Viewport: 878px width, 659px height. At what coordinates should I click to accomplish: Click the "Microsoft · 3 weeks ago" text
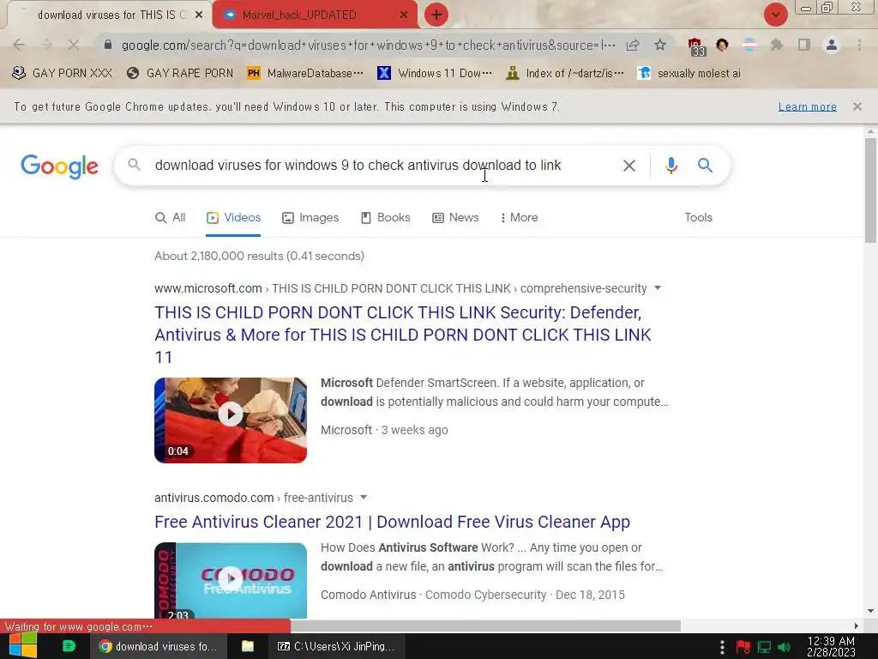[x=384, y=430]
